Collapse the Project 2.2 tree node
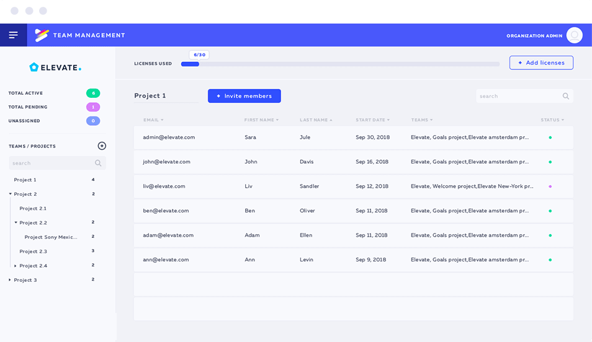 [x=16, y=223]
